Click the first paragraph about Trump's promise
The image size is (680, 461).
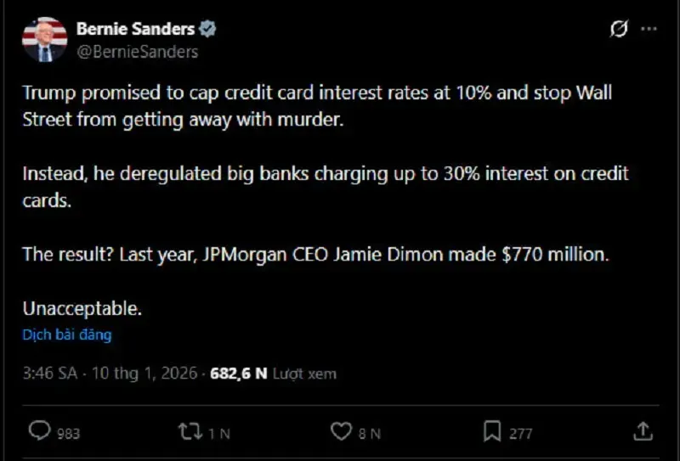(x=316, y=106)
